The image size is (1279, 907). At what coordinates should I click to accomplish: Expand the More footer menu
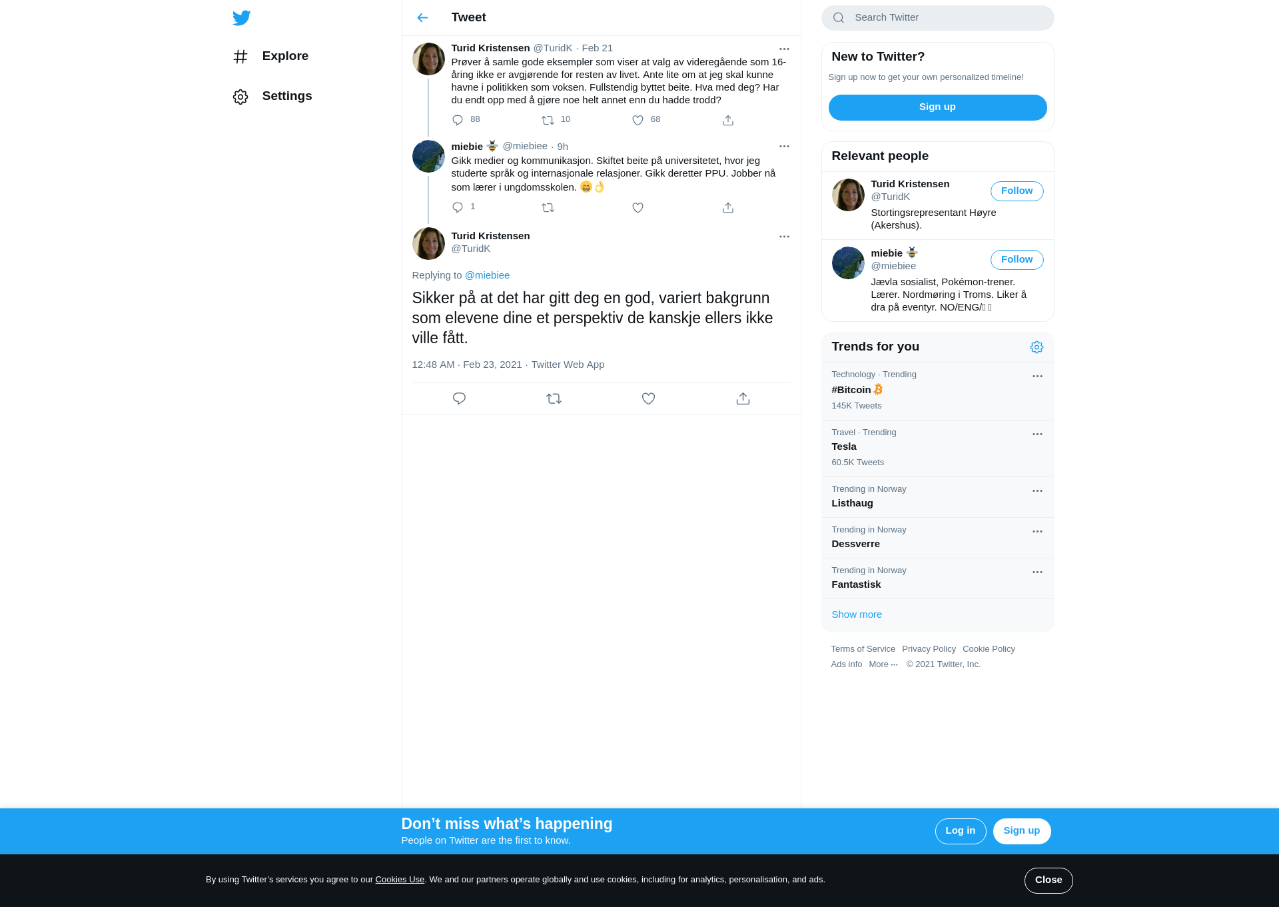[883, 664]
